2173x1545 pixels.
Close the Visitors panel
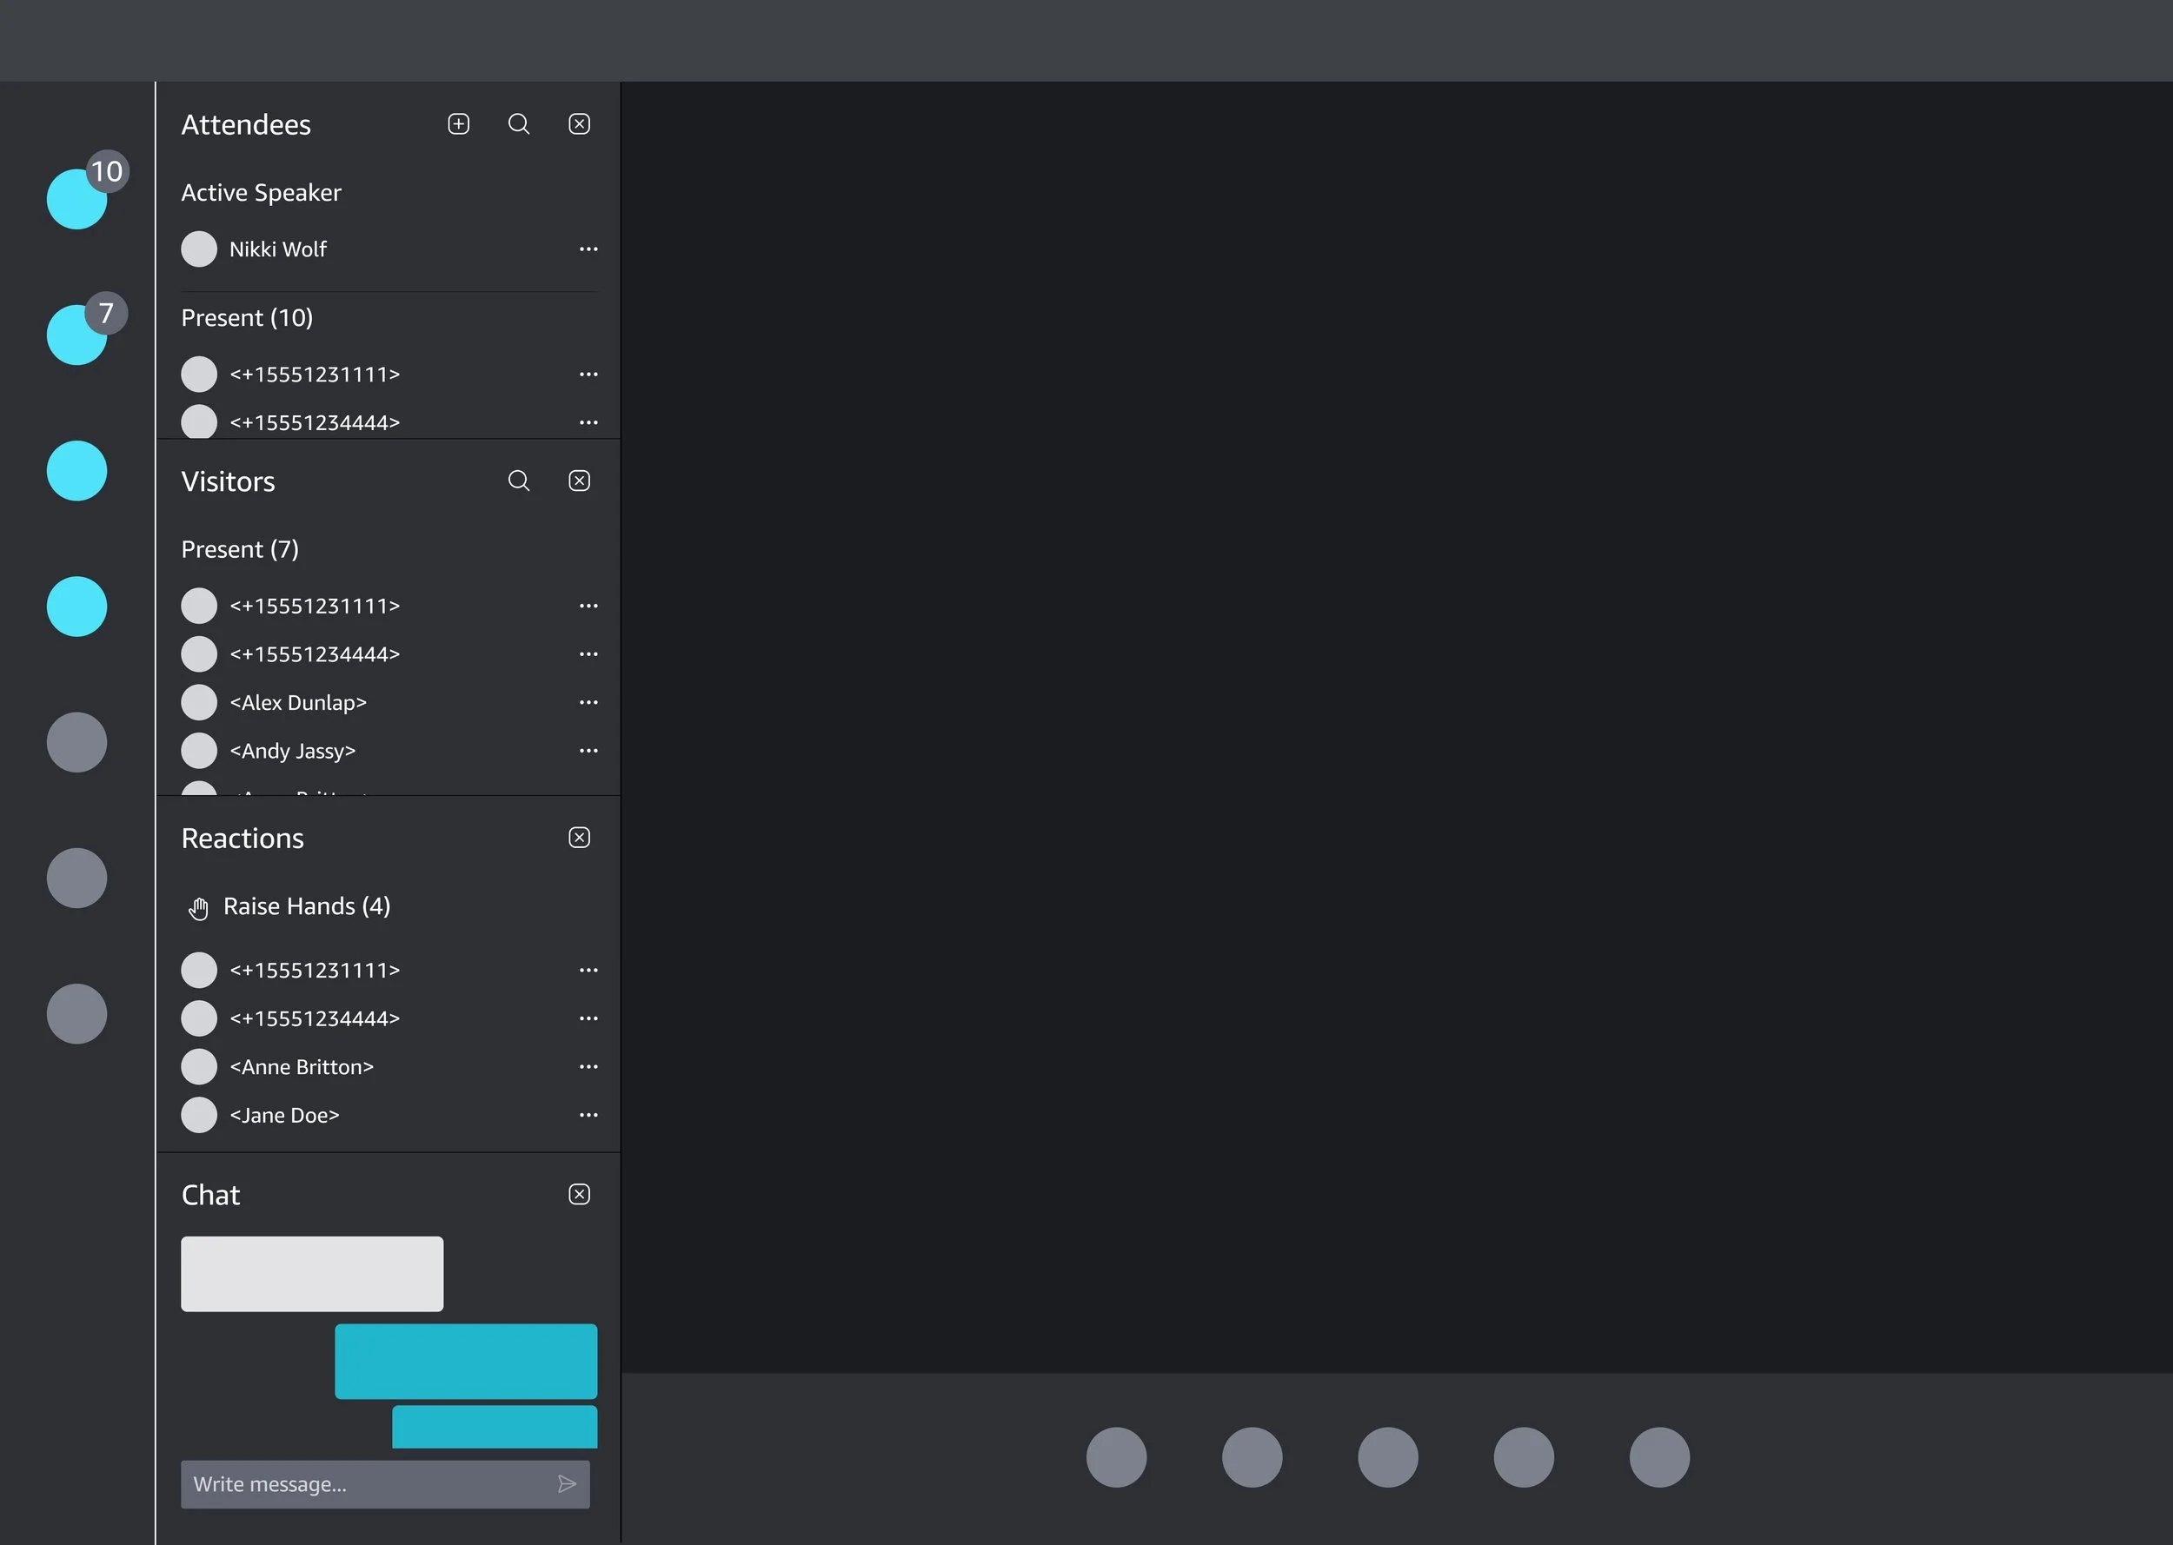pos(580,481)
